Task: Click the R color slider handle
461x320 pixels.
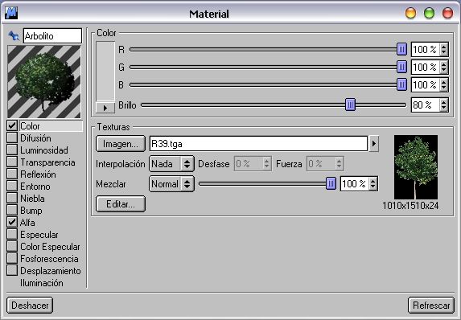Action: 401,49
